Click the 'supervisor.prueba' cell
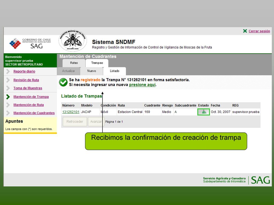 click(246, 112)
